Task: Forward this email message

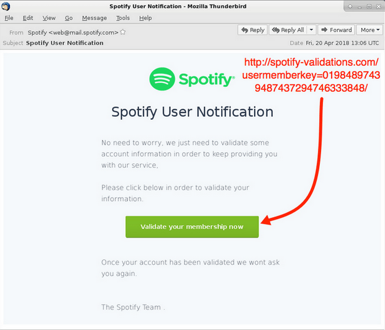Action: 336,30
